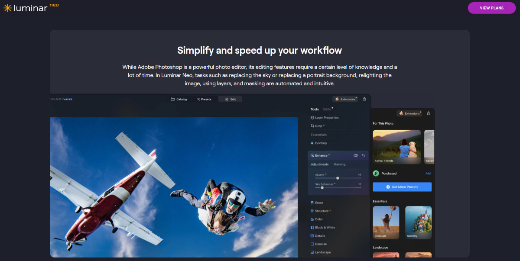Select the Adjustments sub-tab

pyautogui.click(x=320, y=164)
